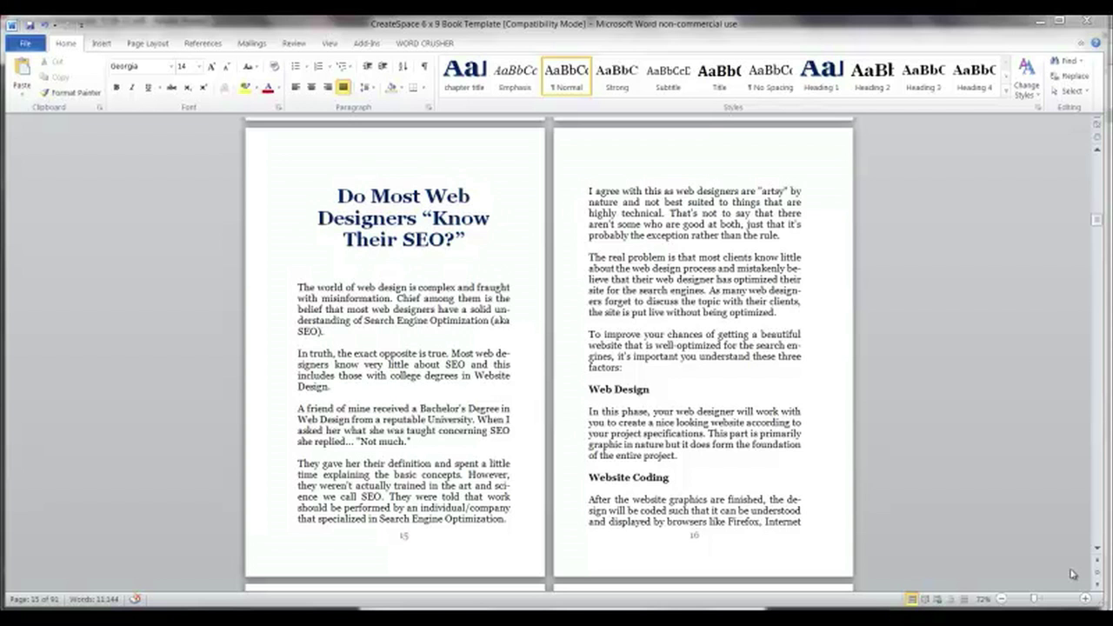Switch to the Page Layout tab
1113x626 pixels.
point(148,43)
